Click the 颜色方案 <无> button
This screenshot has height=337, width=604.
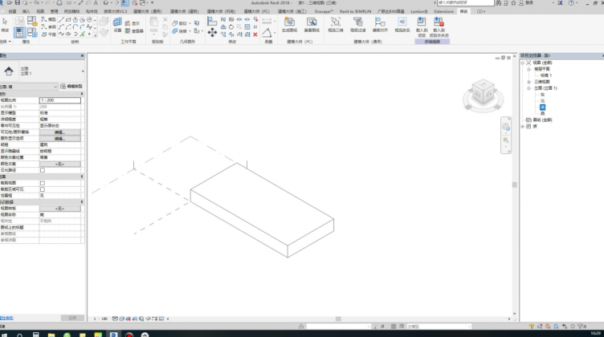(59, 164)
